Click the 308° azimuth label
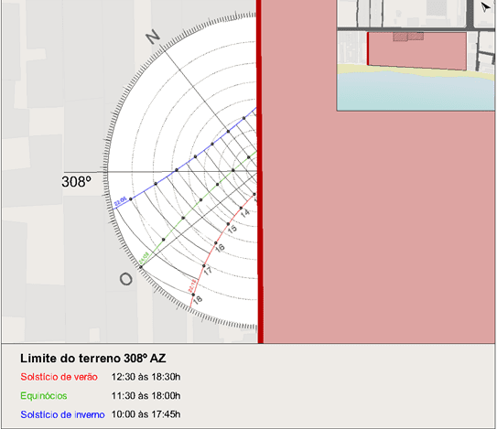Image resolution: width=497 pixels, height=429 pixels. tap(76, 182)
